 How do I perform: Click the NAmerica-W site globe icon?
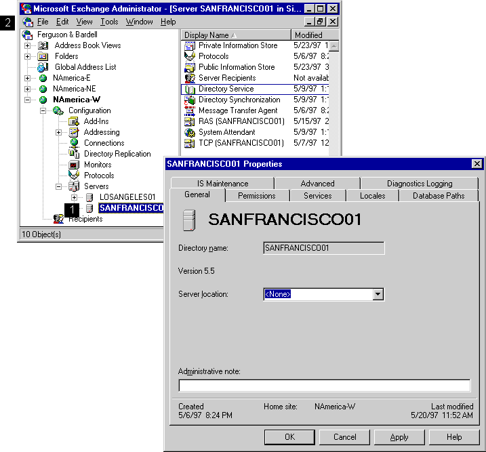click(43, 100)
